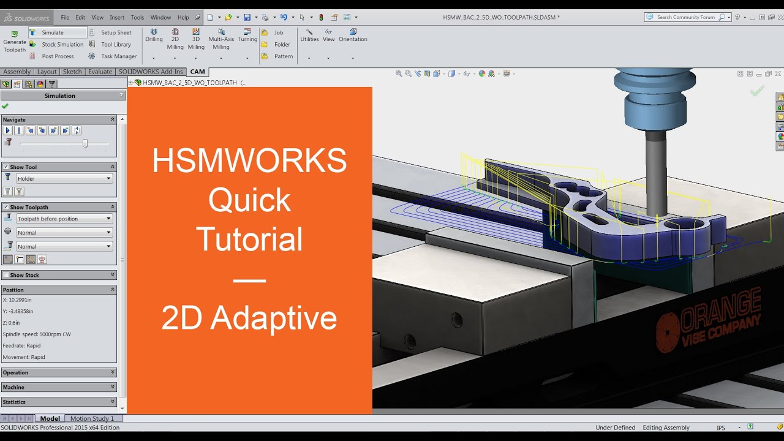Open the first Normal dropdown under Show Toolpath

pyautogui.click(x=64, y=232)
